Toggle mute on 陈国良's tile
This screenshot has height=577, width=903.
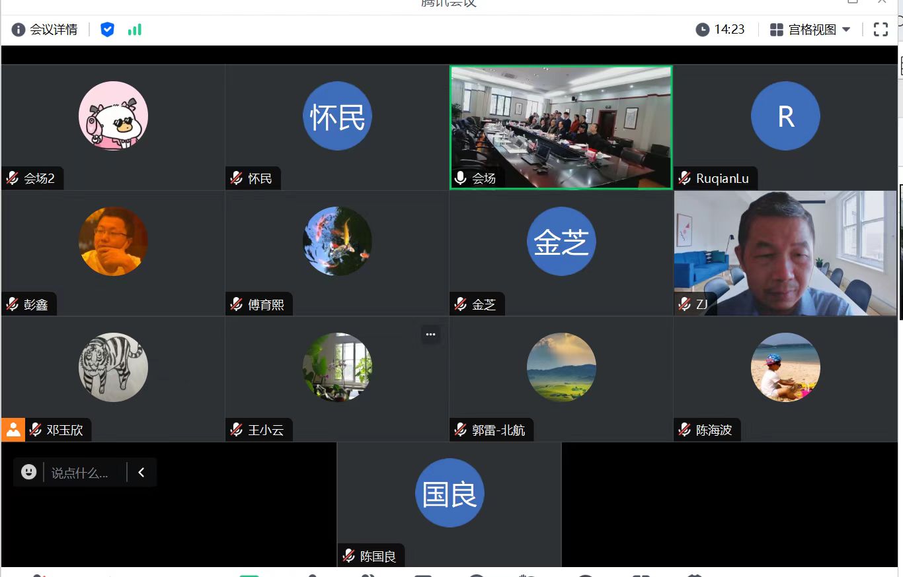point(348,555)
